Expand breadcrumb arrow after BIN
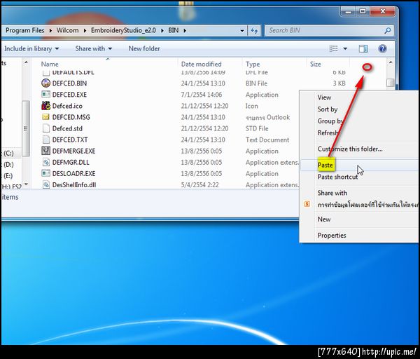420x359 pixels. click(x=185, y=31)
